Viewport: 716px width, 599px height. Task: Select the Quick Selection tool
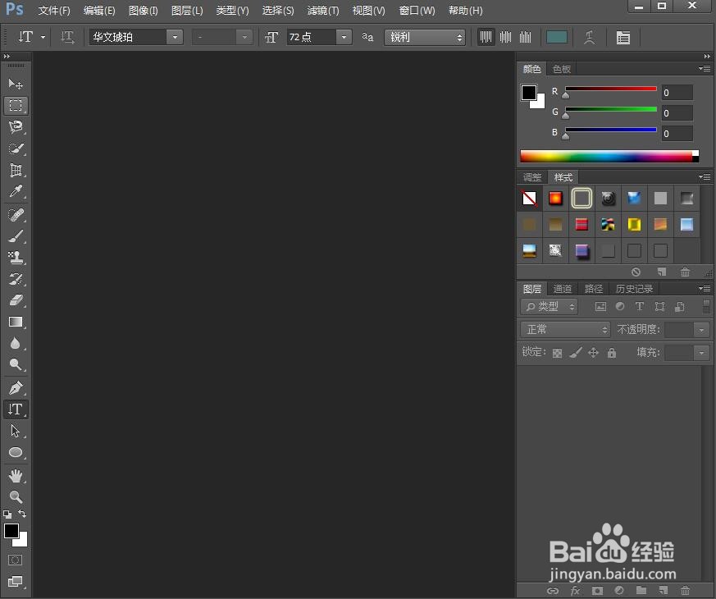[16, 149]
